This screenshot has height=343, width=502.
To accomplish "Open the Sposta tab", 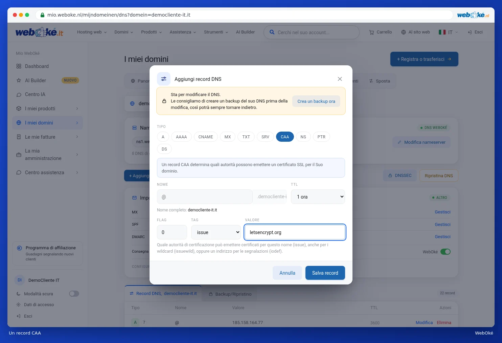I will pos(380,81).
